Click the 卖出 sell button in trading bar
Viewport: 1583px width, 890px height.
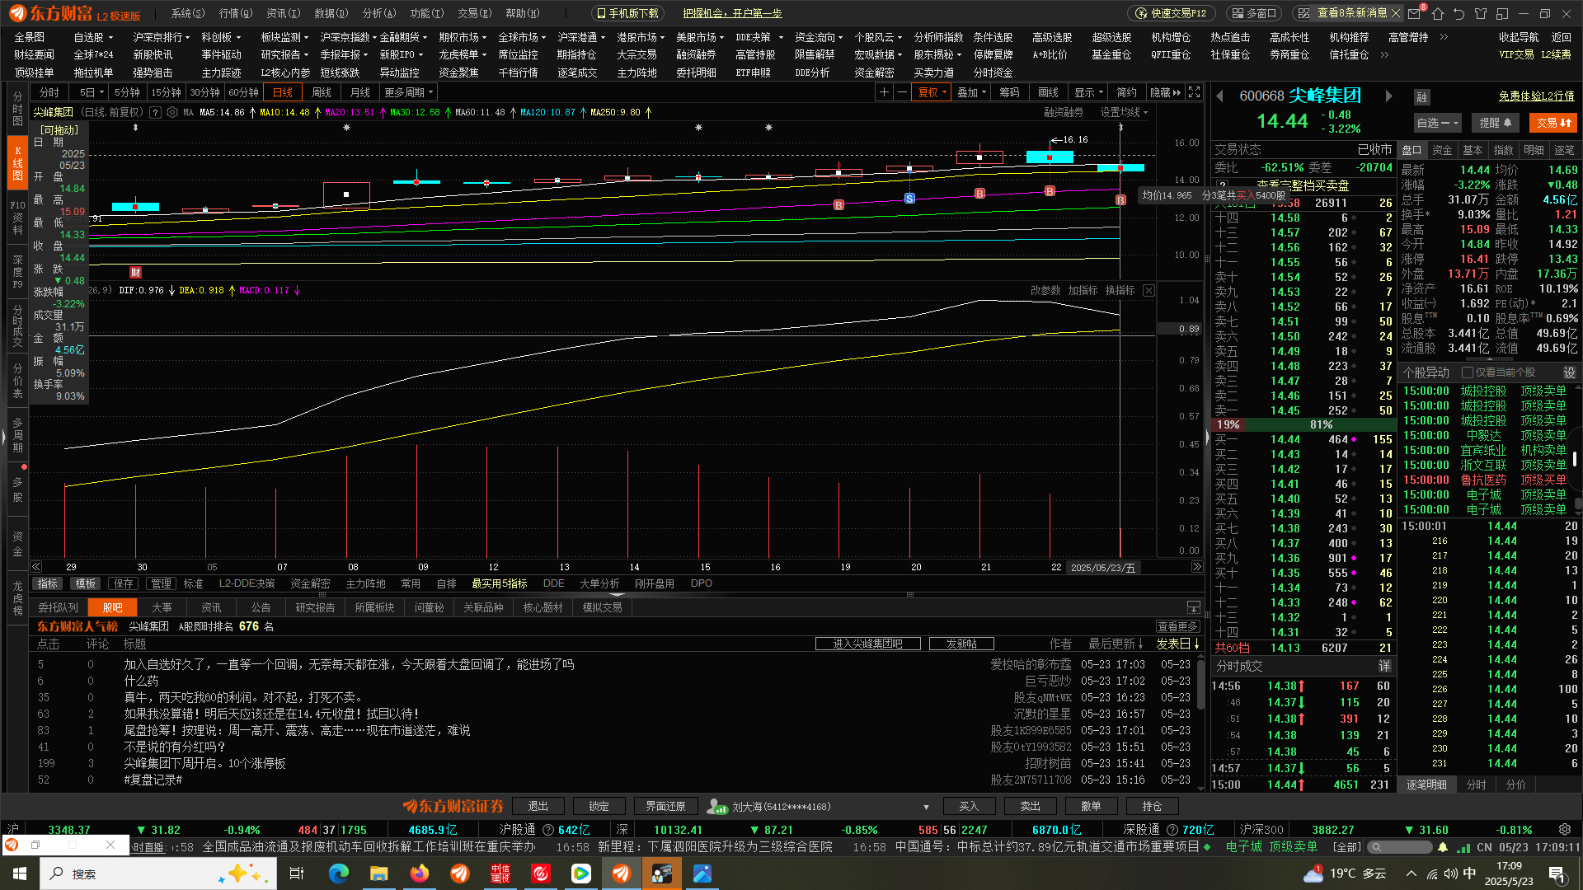point(1031,806)
